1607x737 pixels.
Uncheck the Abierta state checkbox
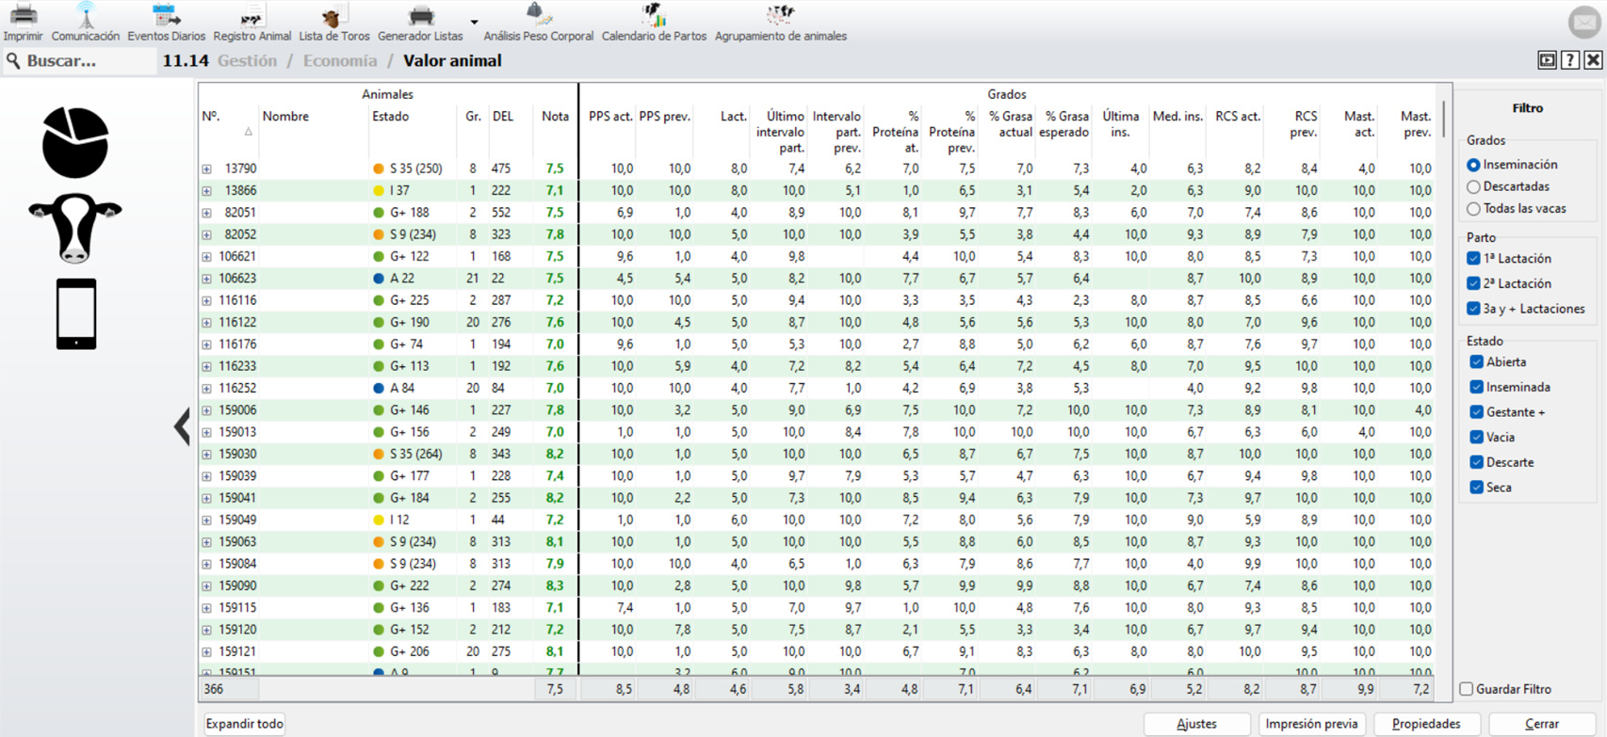(x=1476, y=361)
